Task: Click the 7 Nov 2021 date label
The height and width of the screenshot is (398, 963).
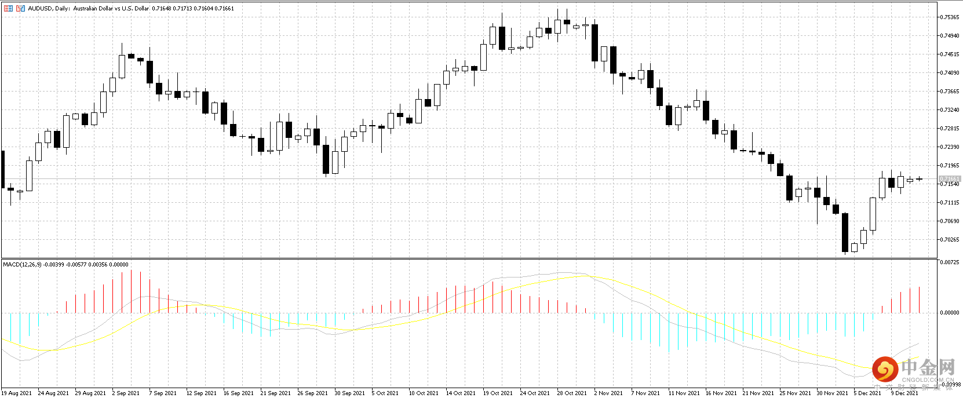Action: coord(645,393)
